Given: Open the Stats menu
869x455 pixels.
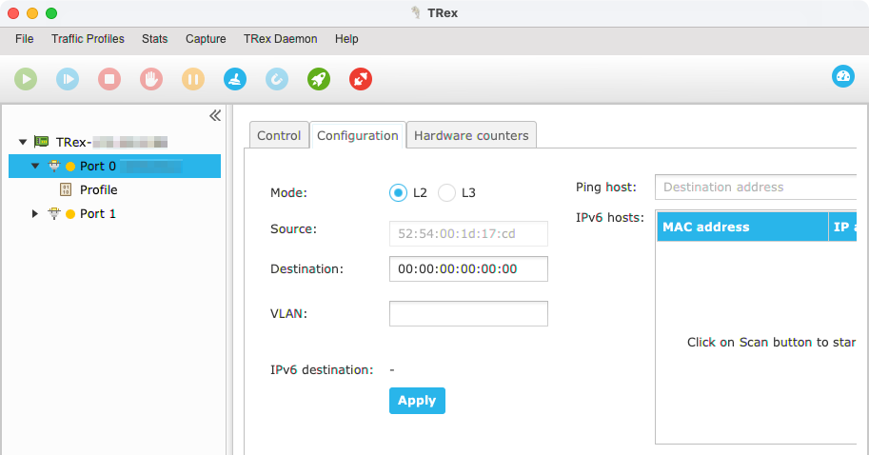Looking at the screenshot, I should (154, 39).
